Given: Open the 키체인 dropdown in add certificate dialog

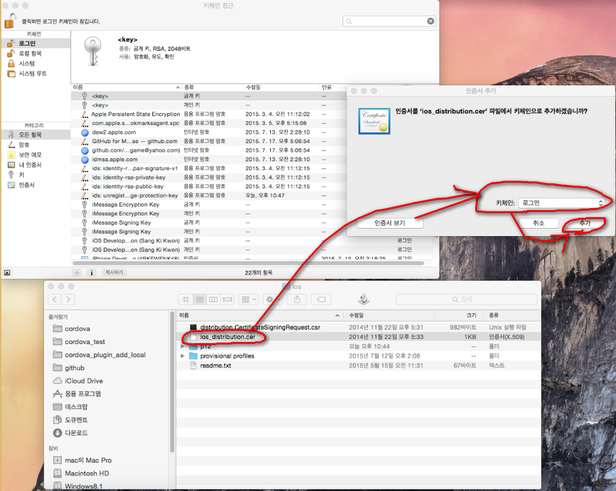Looking at the screenshot, I should (561, 203).
